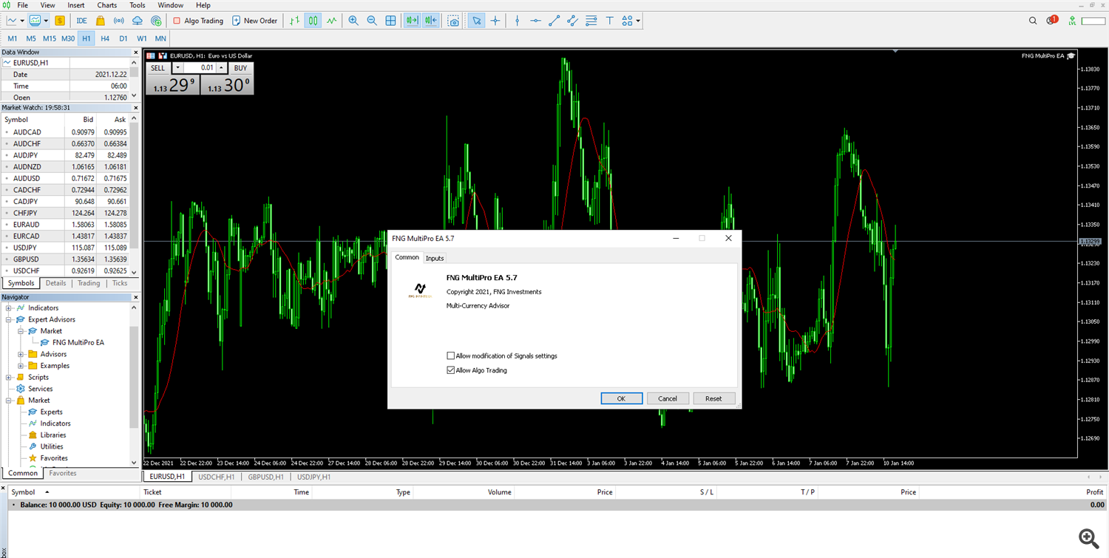Open the one-click trading panel dropdown arrow
The width and height of the screenshot is (1109, 558).
point(177,67)
